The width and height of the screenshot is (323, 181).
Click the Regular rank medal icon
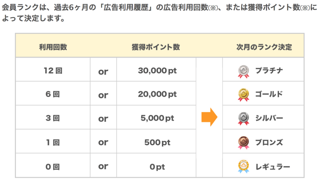pos(244,167)
